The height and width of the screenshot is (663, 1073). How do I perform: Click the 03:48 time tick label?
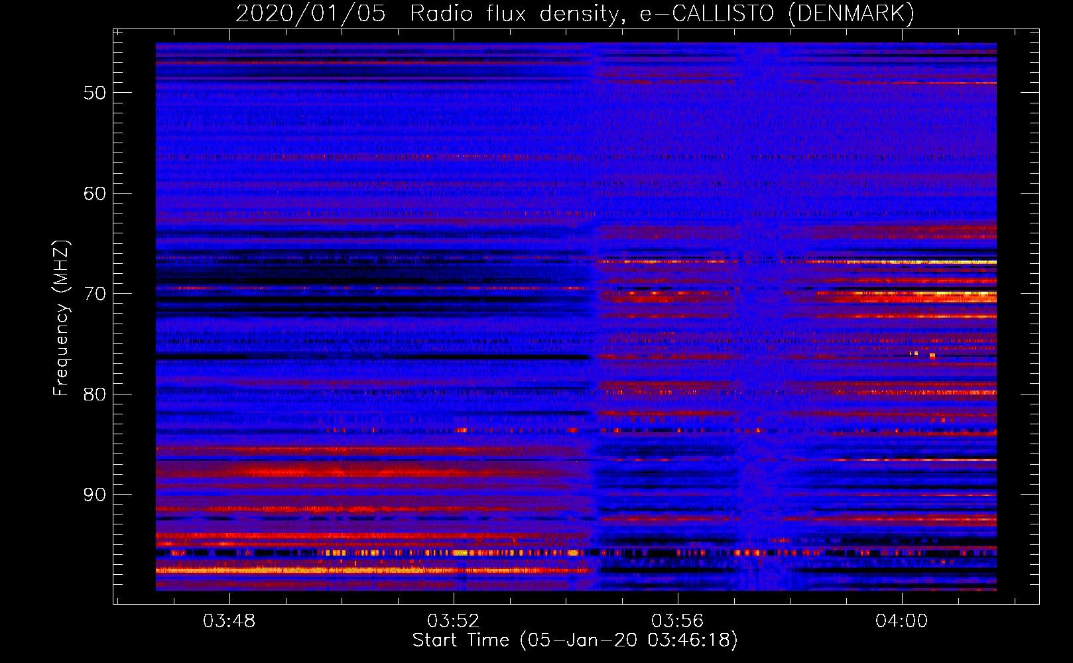tap(229, 621)
